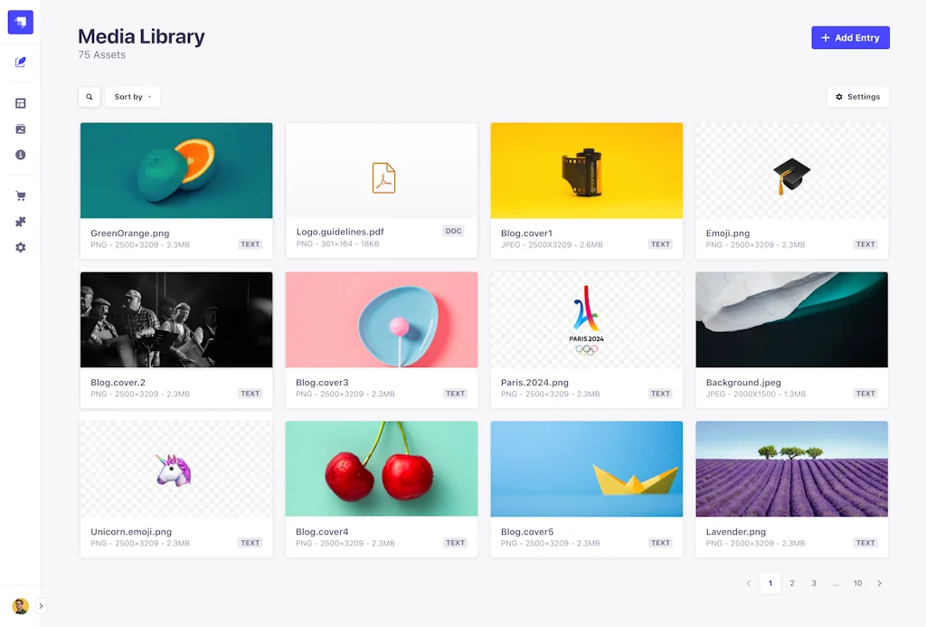
Task: Click the Blog.cover1 file name
Action: [527, 233]
